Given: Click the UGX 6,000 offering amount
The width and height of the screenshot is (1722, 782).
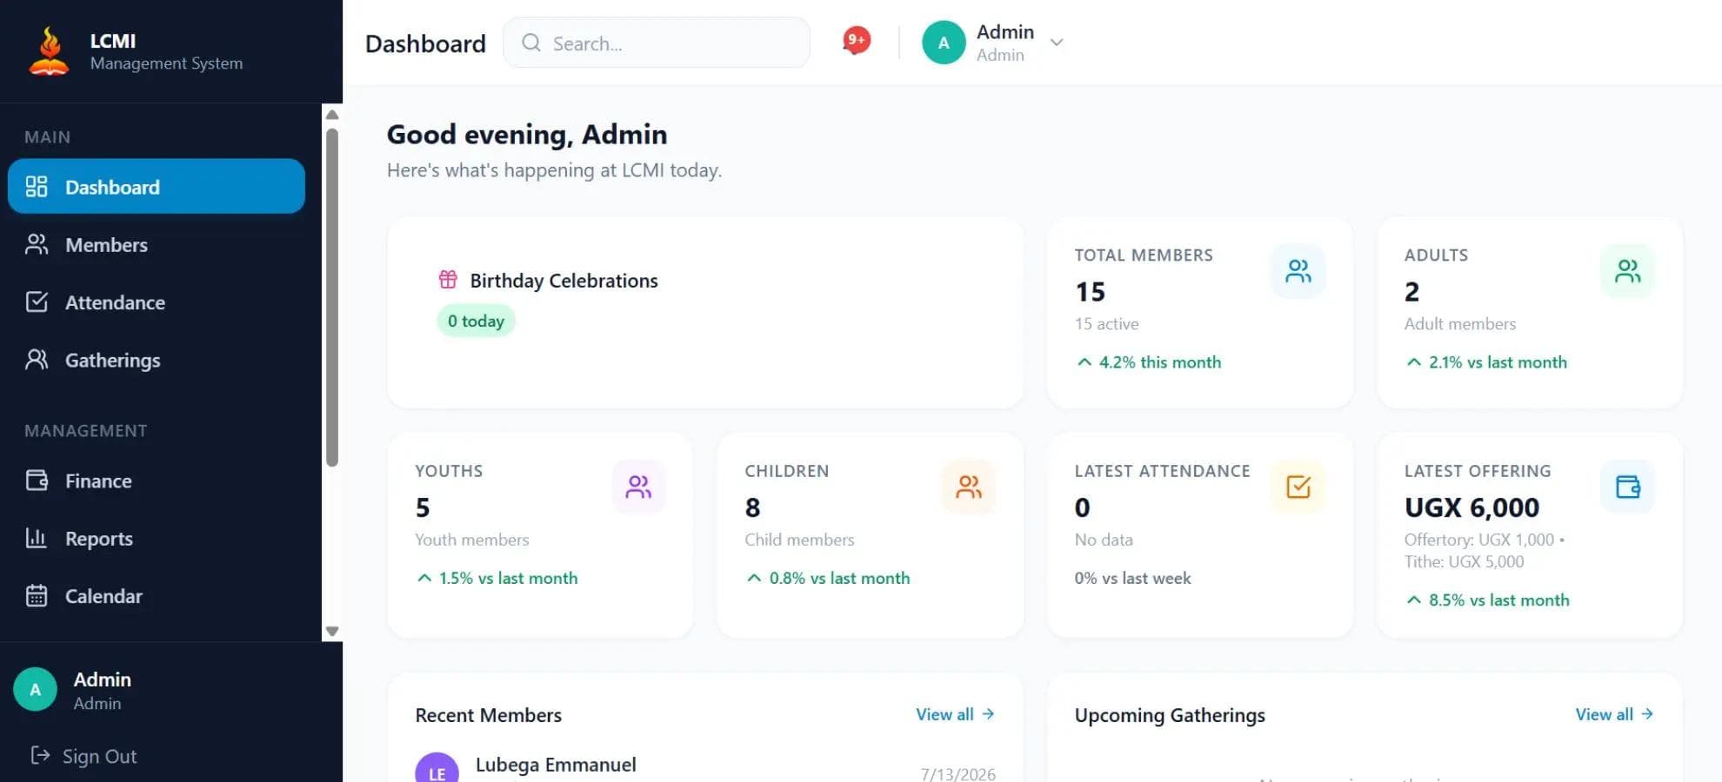Looking at the screenshot, I should coord(1472,507).
